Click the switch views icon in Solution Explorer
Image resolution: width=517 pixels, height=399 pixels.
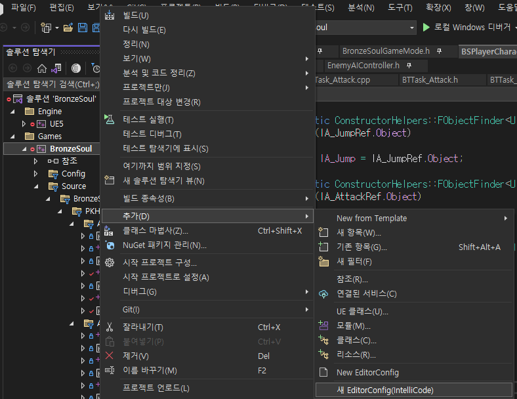pos(56,68)
